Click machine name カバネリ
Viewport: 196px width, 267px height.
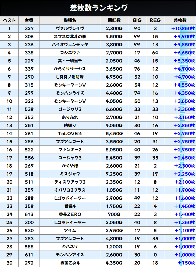coord(70,247)
